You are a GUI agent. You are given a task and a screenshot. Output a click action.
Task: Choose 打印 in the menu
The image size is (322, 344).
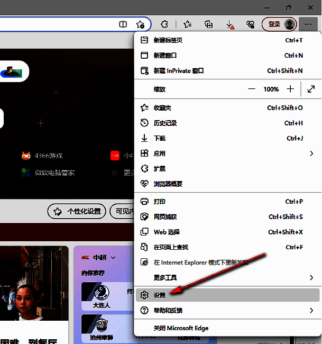(227, 202)
